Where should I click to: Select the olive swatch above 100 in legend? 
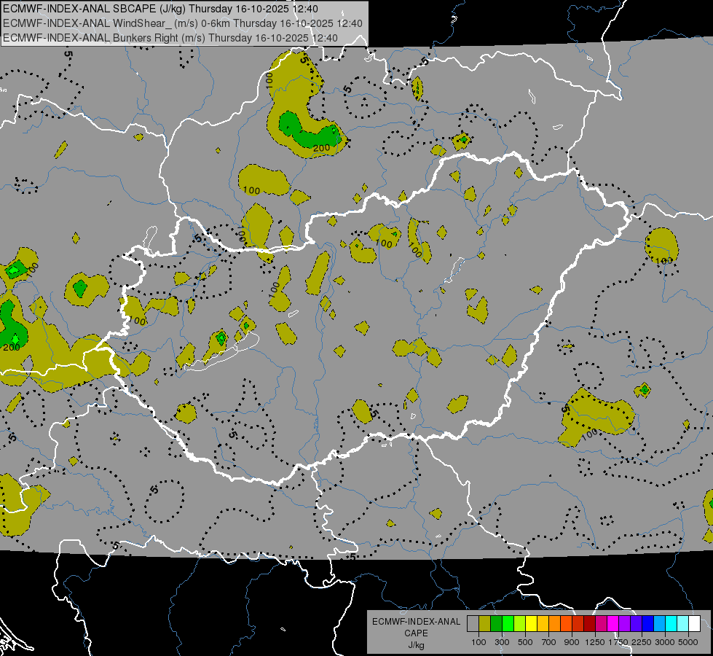(484, 624)
